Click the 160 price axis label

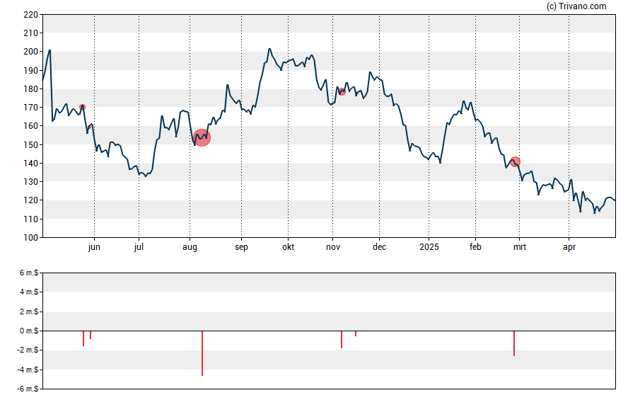coord(31,126)
